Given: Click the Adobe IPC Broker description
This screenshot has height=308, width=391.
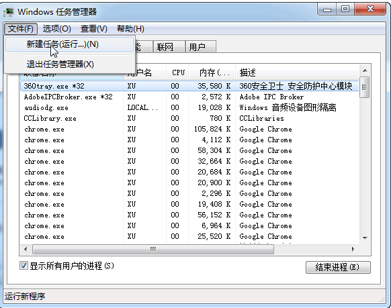Looking at the screenshot, I should [x=271, y=97].
